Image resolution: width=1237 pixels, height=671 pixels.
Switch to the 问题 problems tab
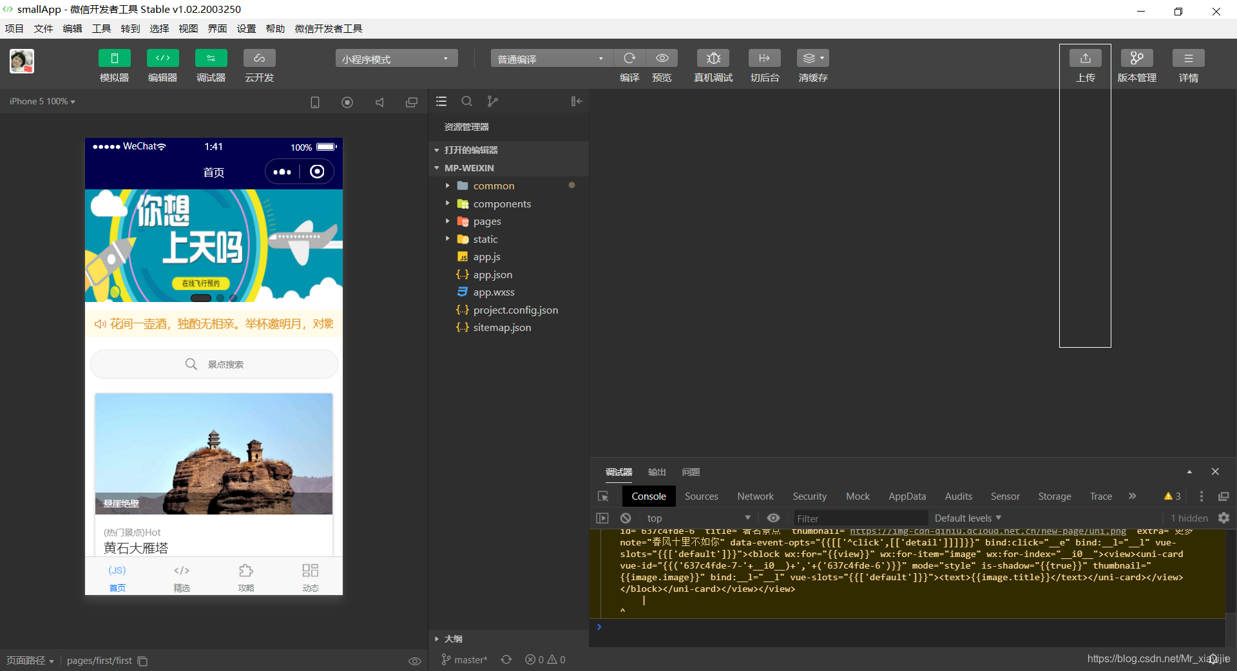click(x=691, y=472)
